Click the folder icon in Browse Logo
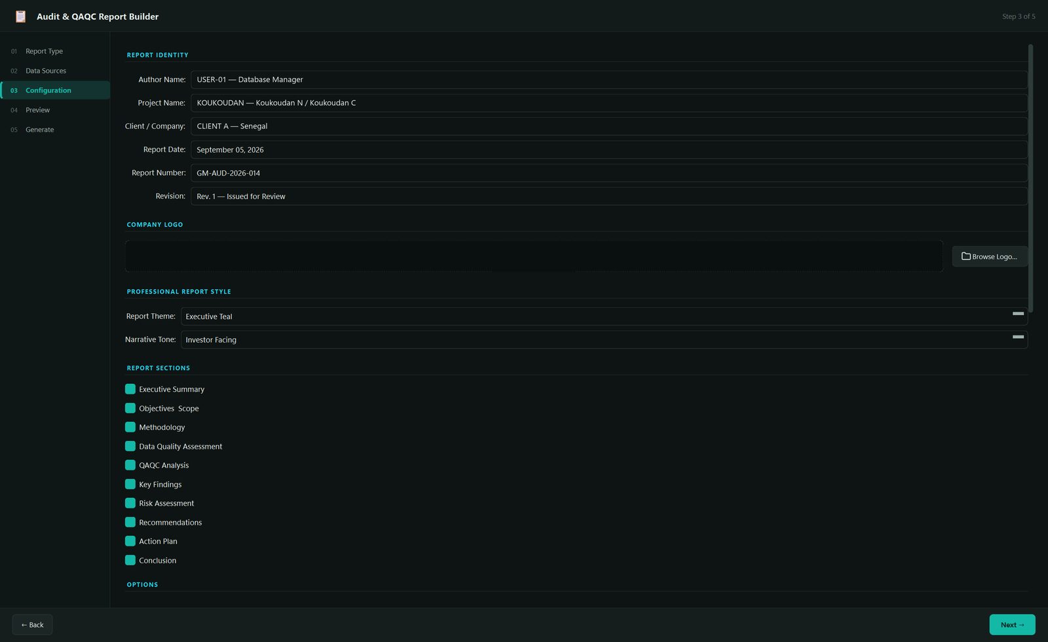The image size is (1048, 642). (965, 256)
